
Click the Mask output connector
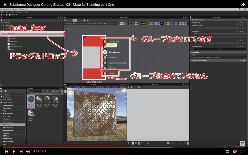(105, 73)
